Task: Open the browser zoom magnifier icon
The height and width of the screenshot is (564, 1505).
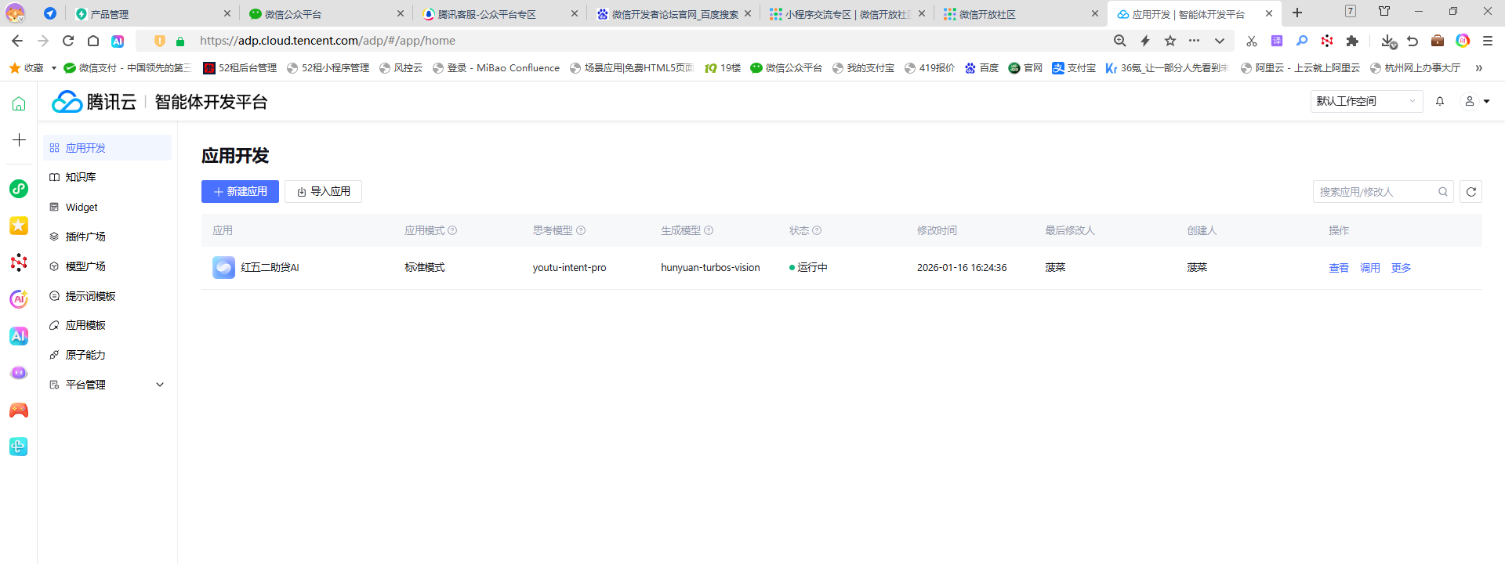Action: [1120, 41]
